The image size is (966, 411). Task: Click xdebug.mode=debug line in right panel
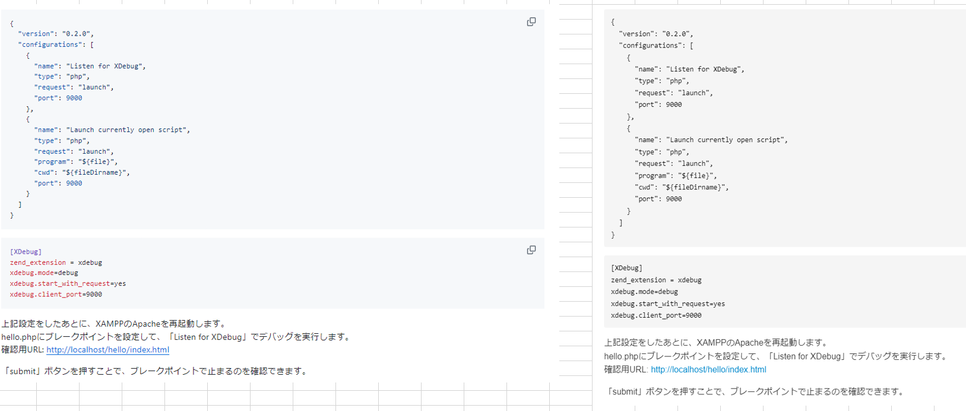(x=644, y=292)
